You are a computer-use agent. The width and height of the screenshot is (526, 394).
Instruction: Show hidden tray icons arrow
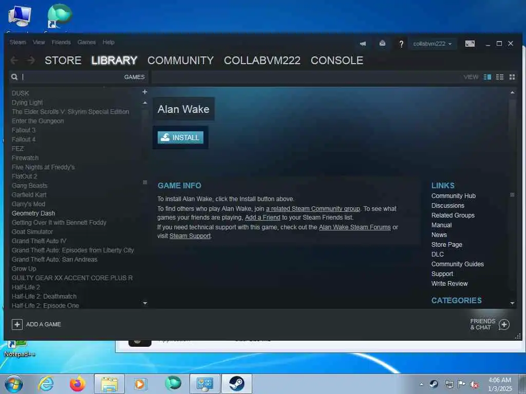point(421,384)
